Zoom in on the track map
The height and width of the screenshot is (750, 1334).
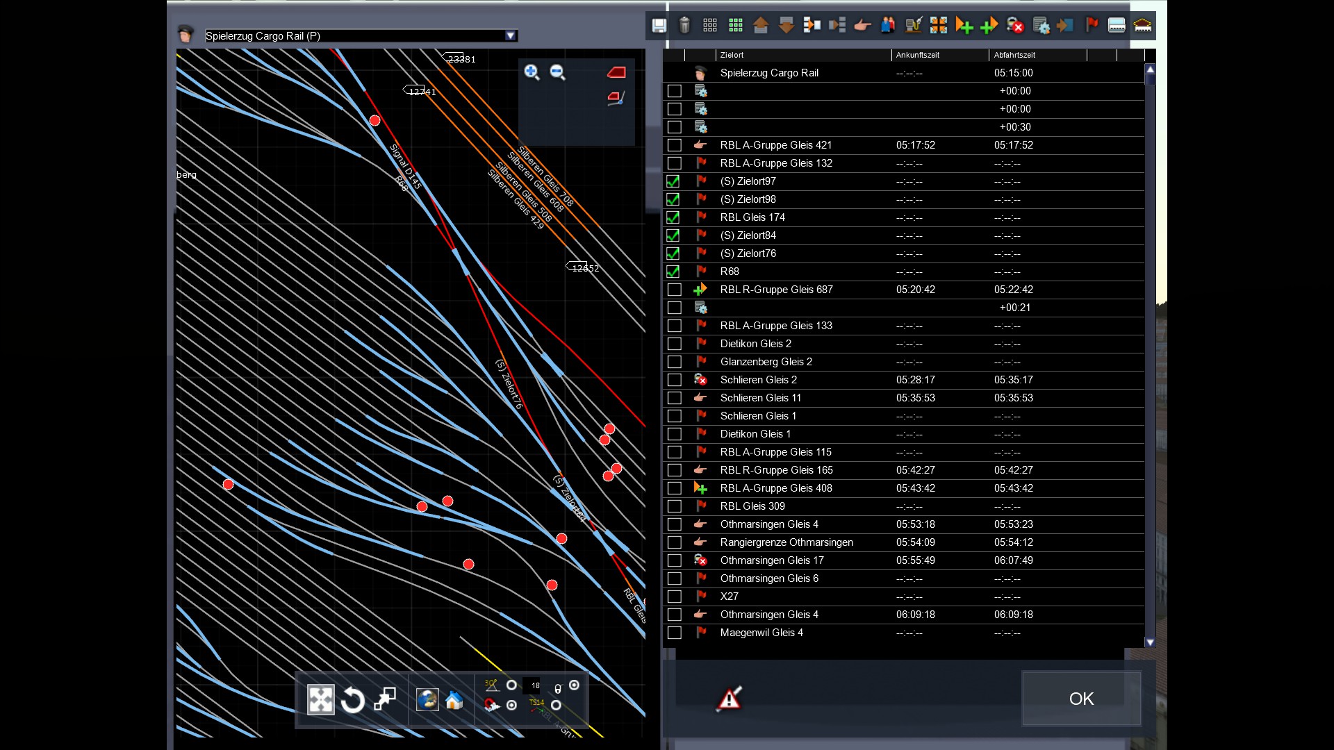[532, 72]
